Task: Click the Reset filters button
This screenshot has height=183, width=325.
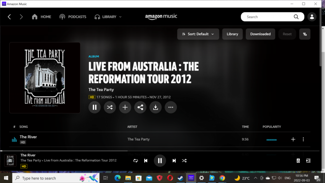Action: tap(287, 34)
